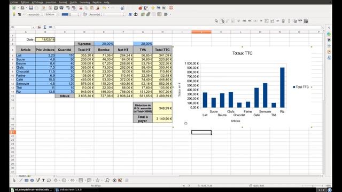Click the Design Mode hand pointer icon

tap(223, 21)
